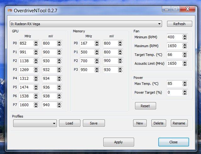Screen dimensions: 201x154
Task: Minimize the OverdriveNTool window
Action: click(x=166, y=9)
